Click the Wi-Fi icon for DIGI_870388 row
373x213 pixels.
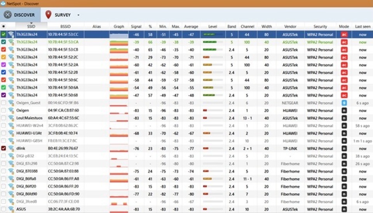(x=11, y=171)
